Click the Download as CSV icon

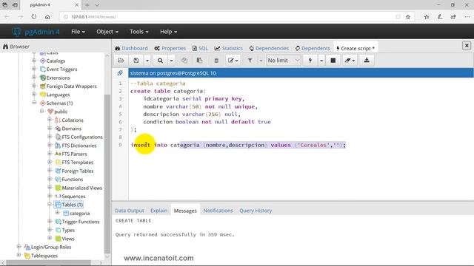[x=367, y=61]
